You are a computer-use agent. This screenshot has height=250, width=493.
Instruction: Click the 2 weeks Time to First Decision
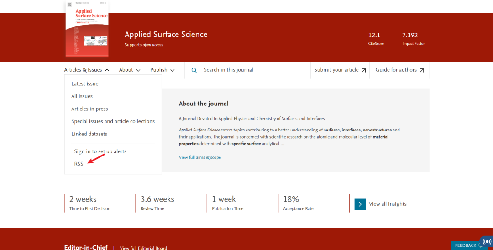pyautogui.click(x=90, y=203)
